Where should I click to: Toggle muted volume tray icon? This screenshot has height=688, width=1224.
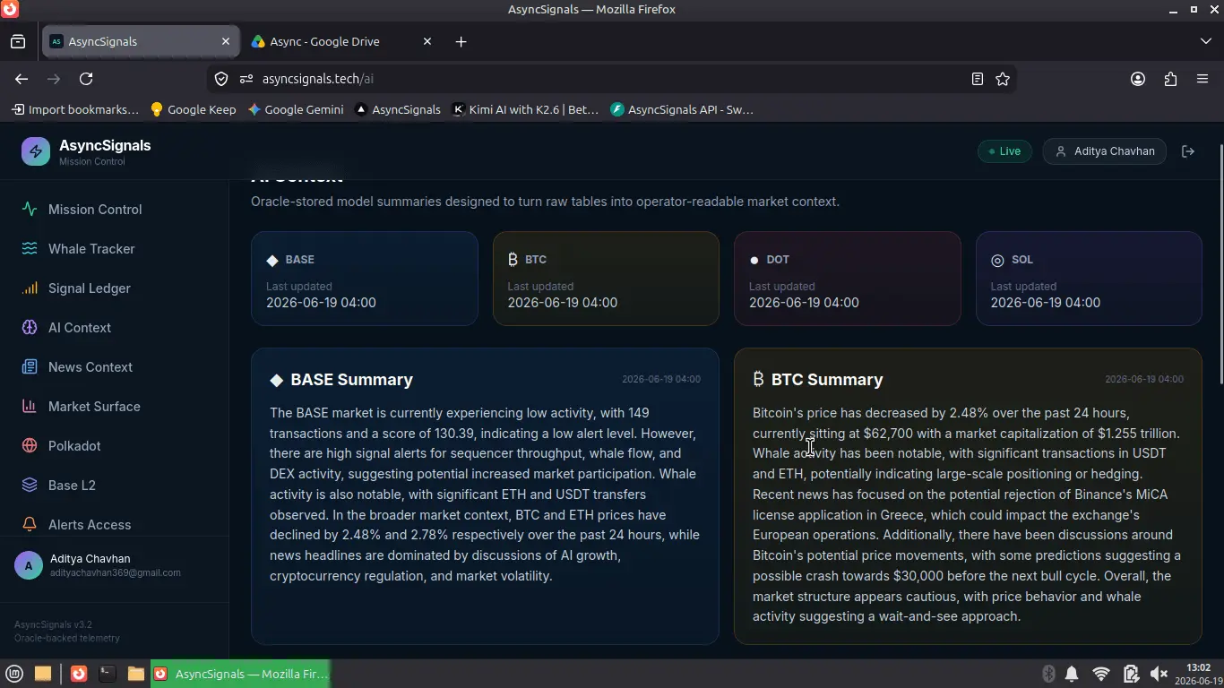click(x=1159, y=674)
